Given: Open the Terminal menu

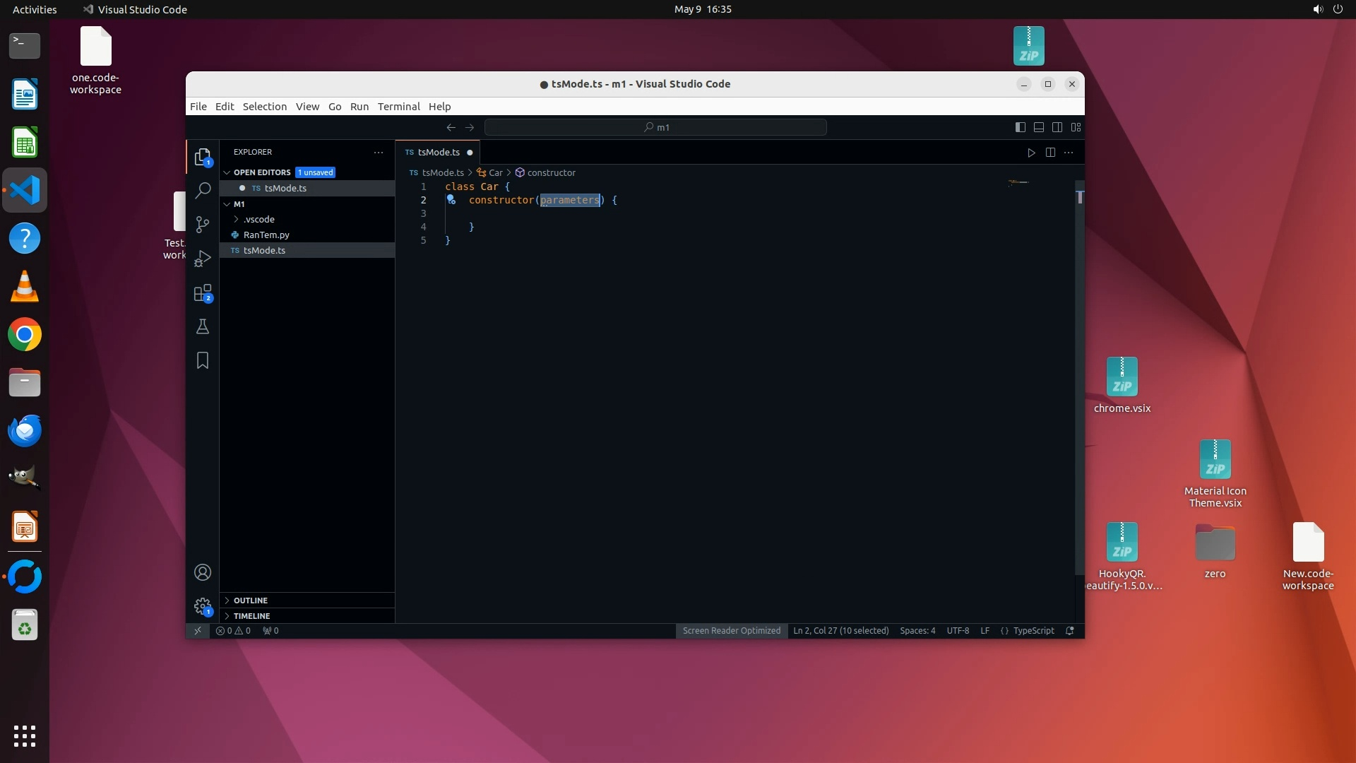Looking at the screenshot, I should click(x=398, y=107).
